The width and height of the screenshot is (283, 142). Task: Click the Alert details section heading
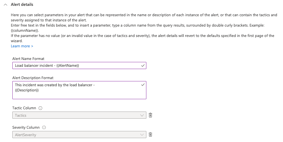click(x=22, y=5)
